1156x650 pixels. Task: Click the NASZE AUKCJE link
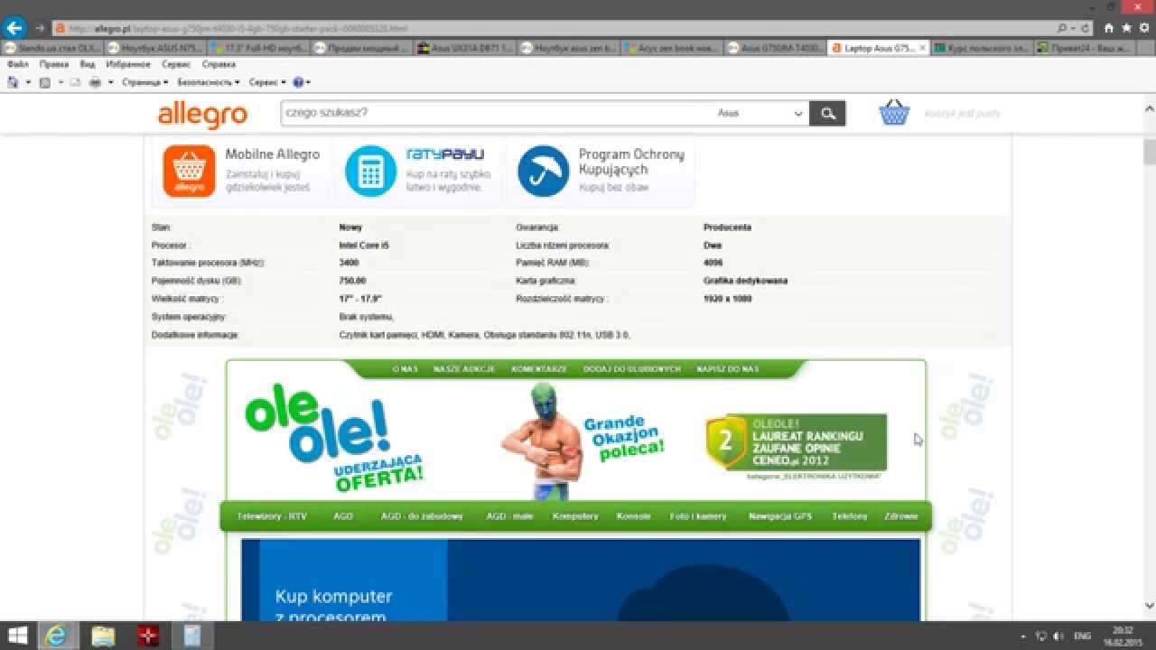(463, 369)
